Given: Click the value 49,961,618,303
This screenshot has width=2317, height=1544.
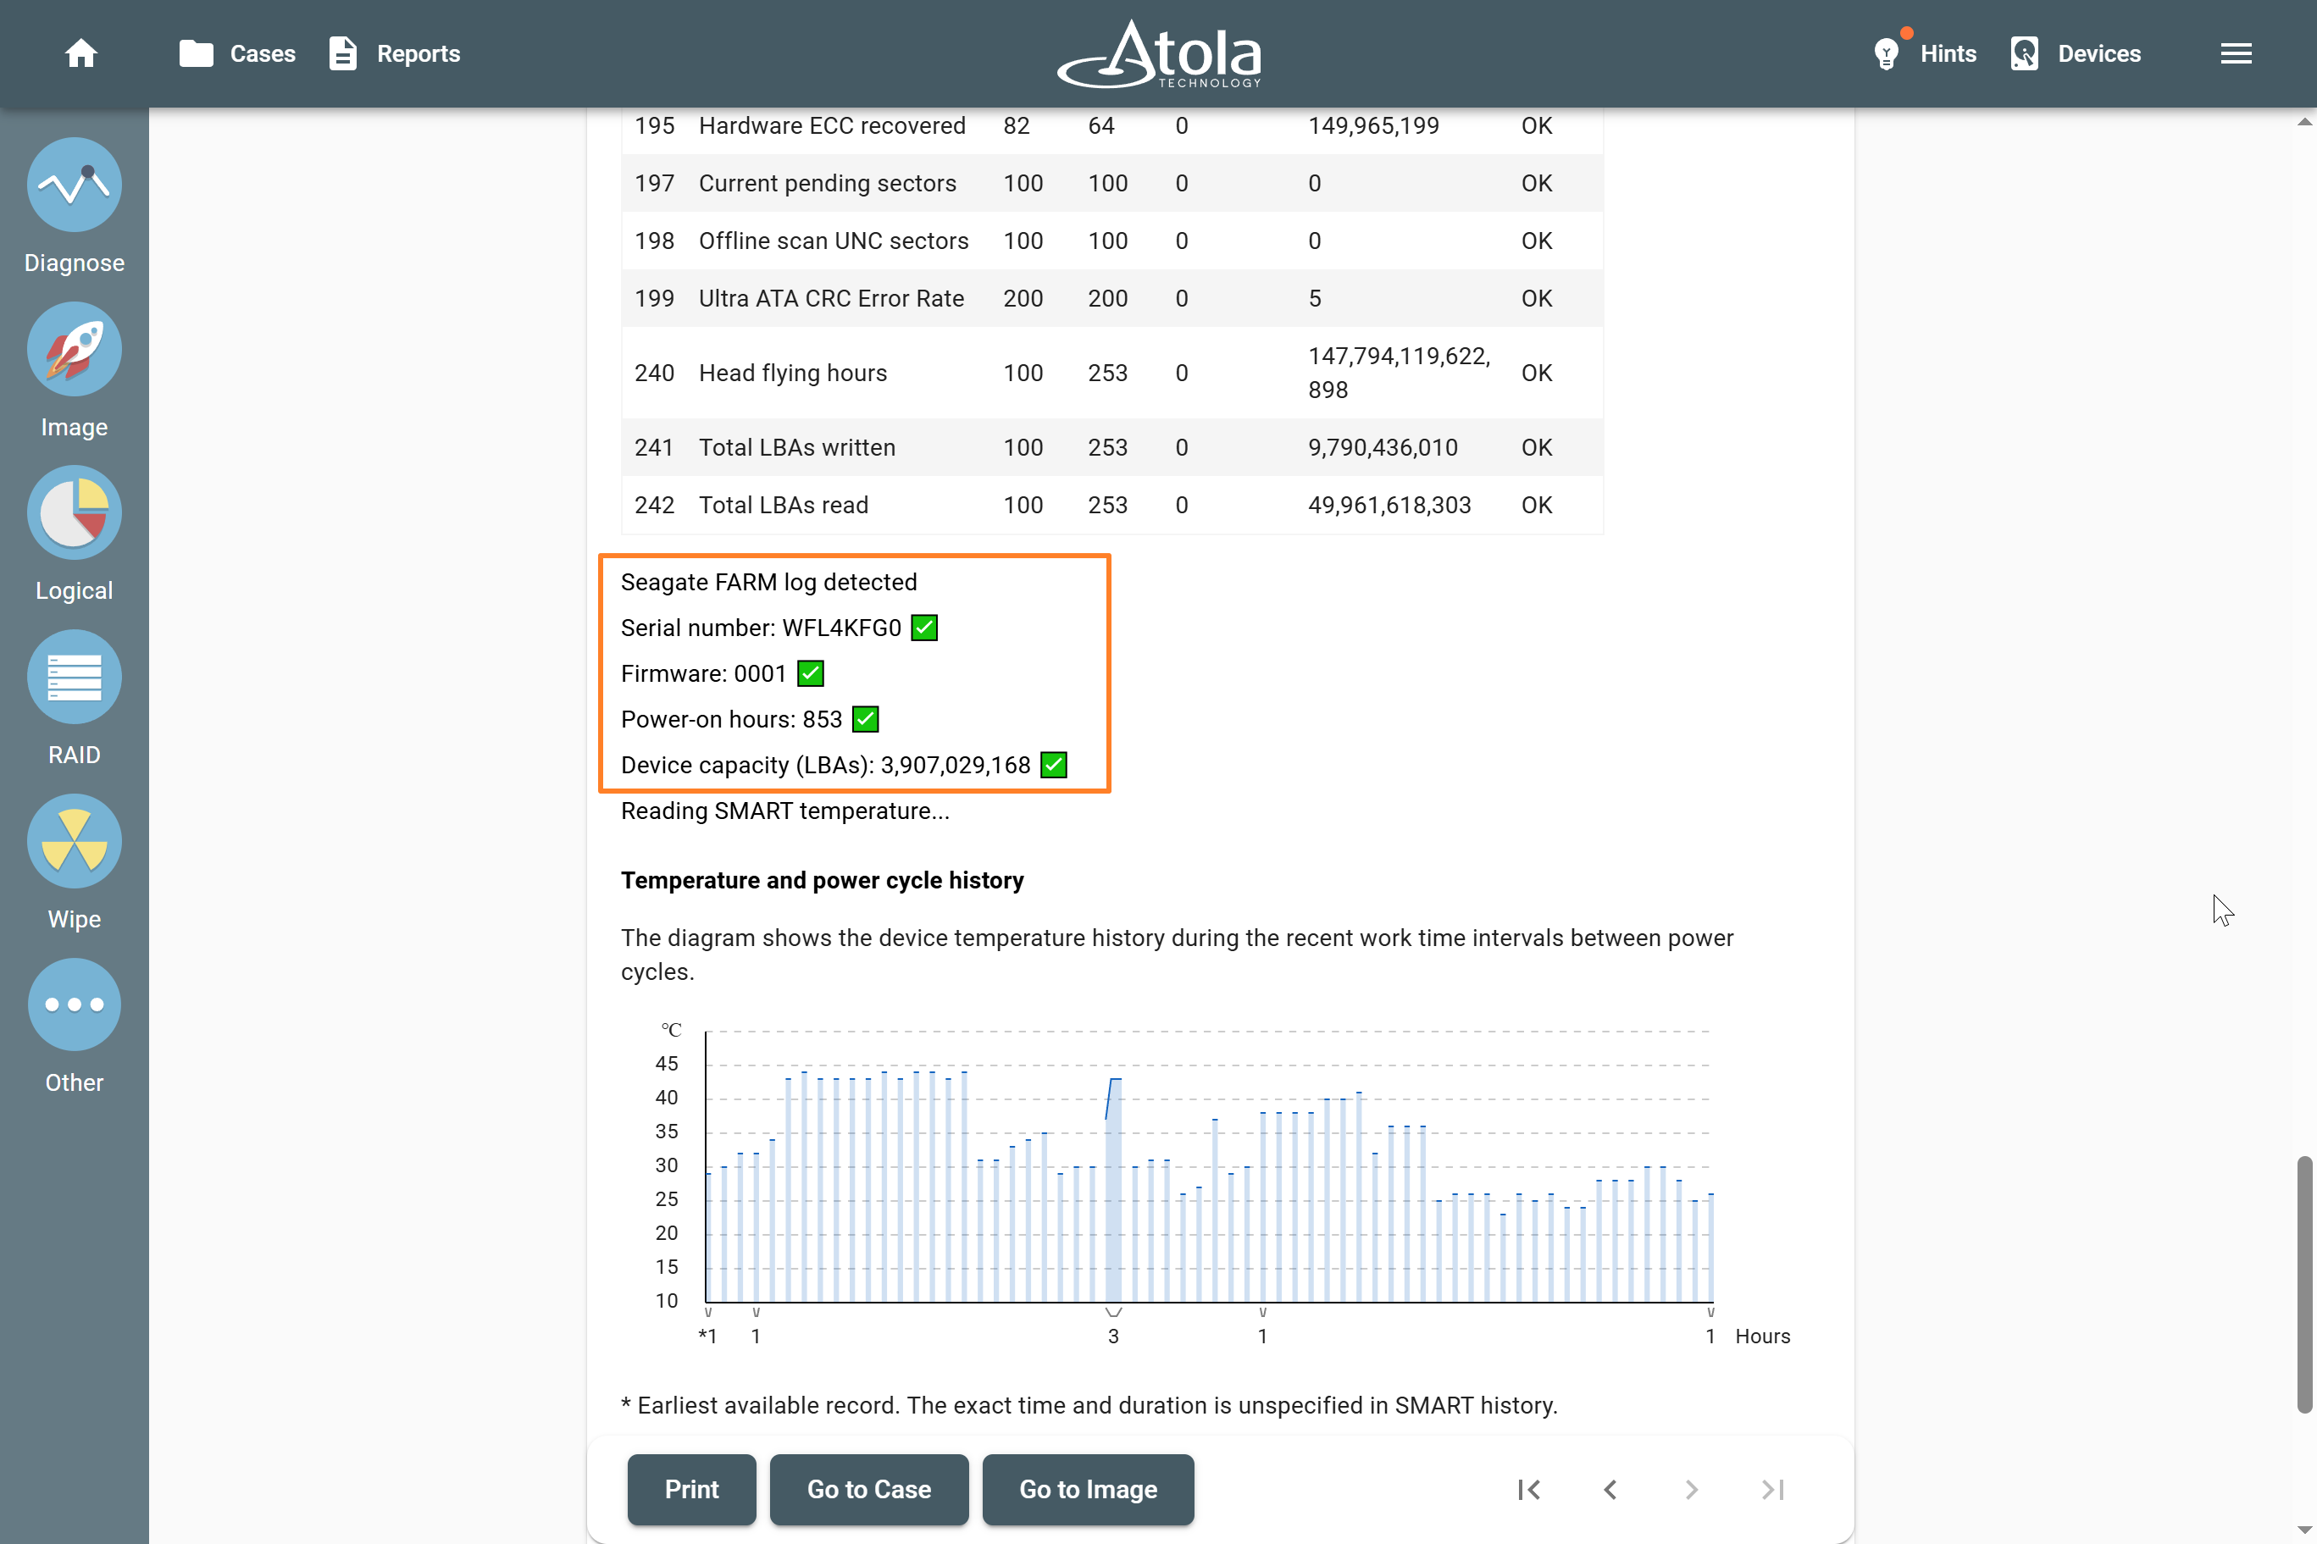Looking at the screenshot, I should pyautogui.click(x=1389, y=505).
